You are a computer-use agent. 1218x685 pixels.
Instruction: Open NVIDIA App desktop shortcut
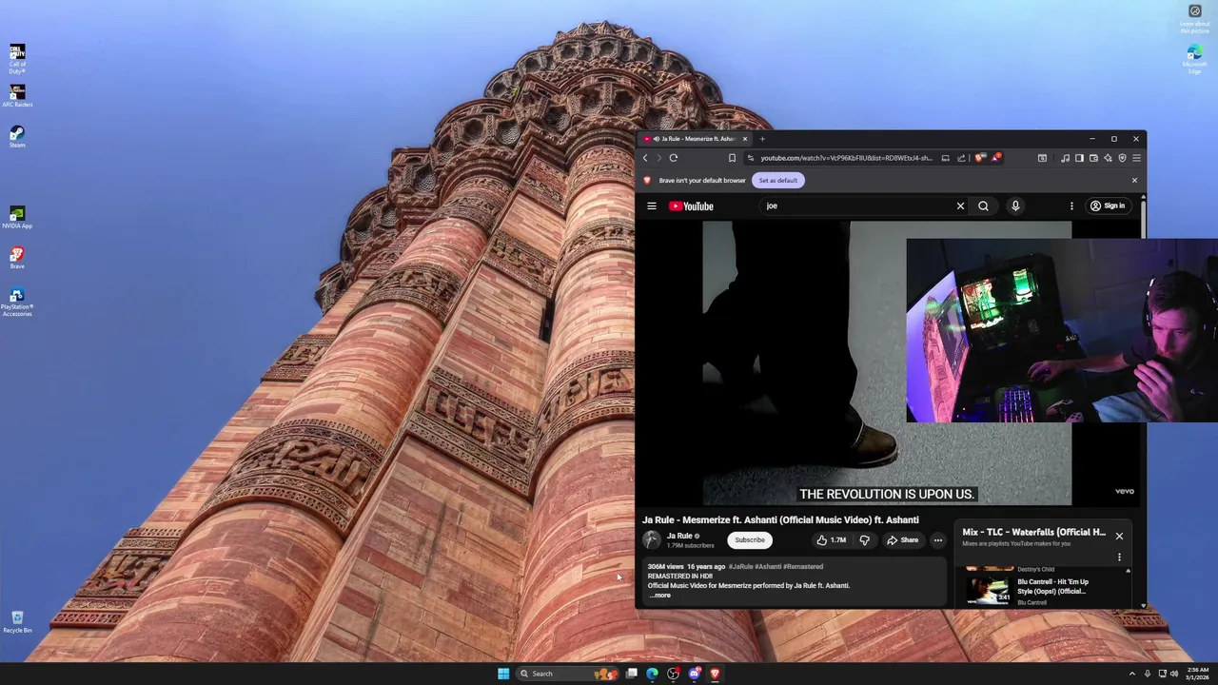17,217
